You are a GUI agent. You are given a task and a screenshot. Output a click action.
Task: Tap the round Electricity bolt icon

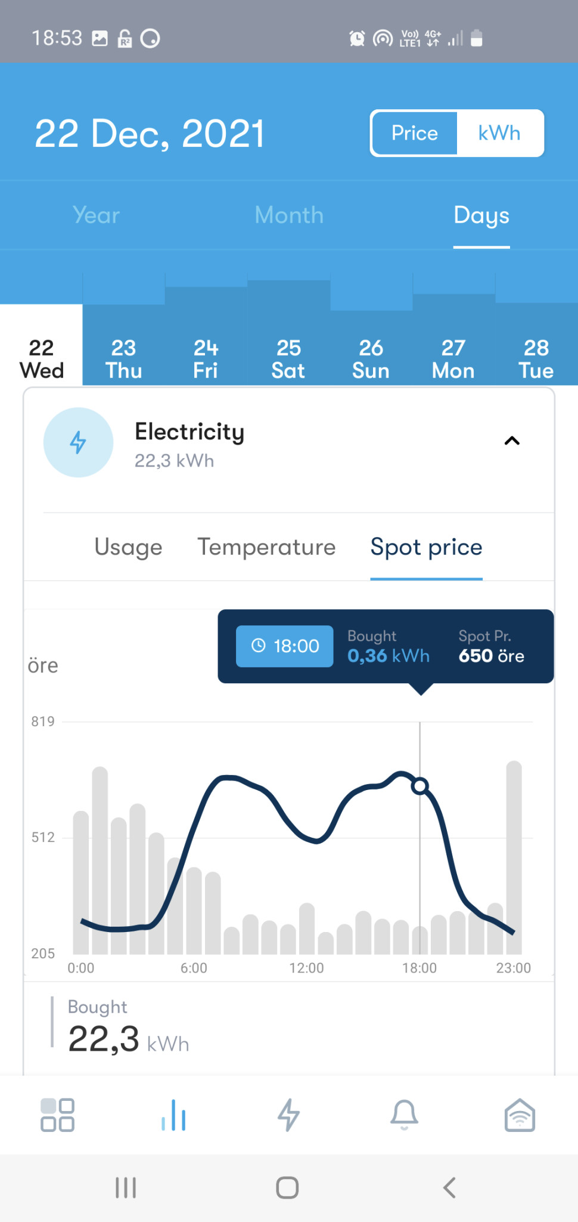point(78,442)
